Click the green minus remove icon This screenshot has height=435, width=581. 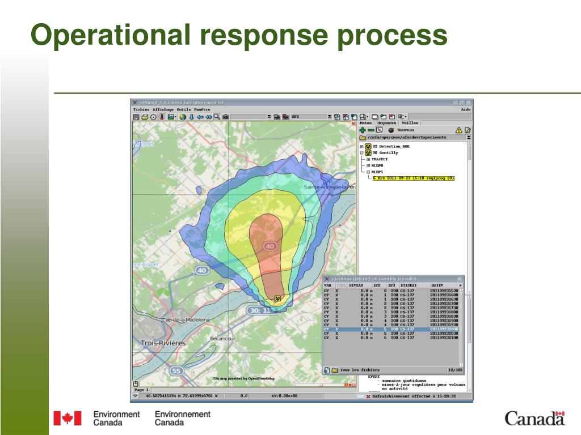(x=371, y=130)
